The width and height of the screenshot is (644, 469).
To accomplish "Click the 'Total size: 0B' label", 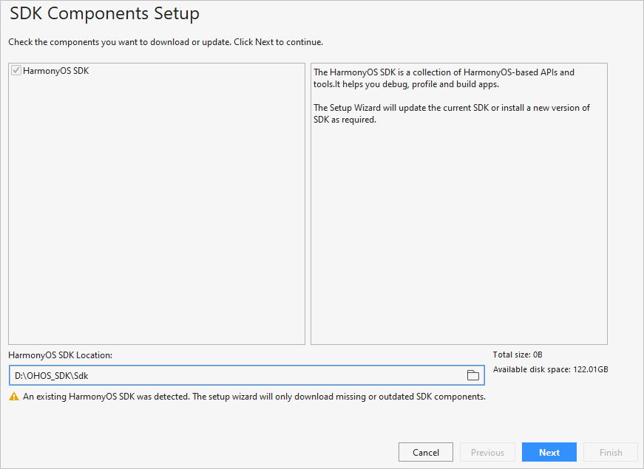I will point(518,355).
